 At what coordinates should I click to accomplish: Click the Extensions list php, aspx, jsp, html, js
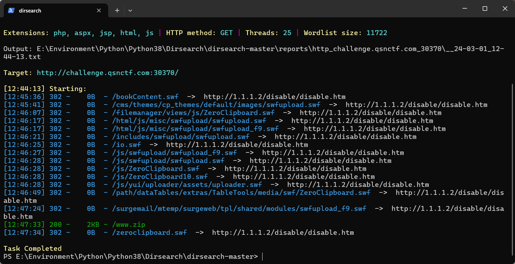104,33
